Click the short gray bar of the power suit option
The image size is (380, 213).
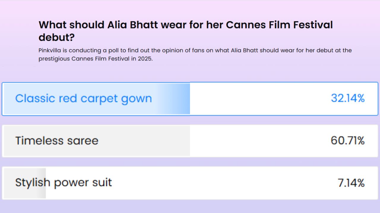coord(25,183)
